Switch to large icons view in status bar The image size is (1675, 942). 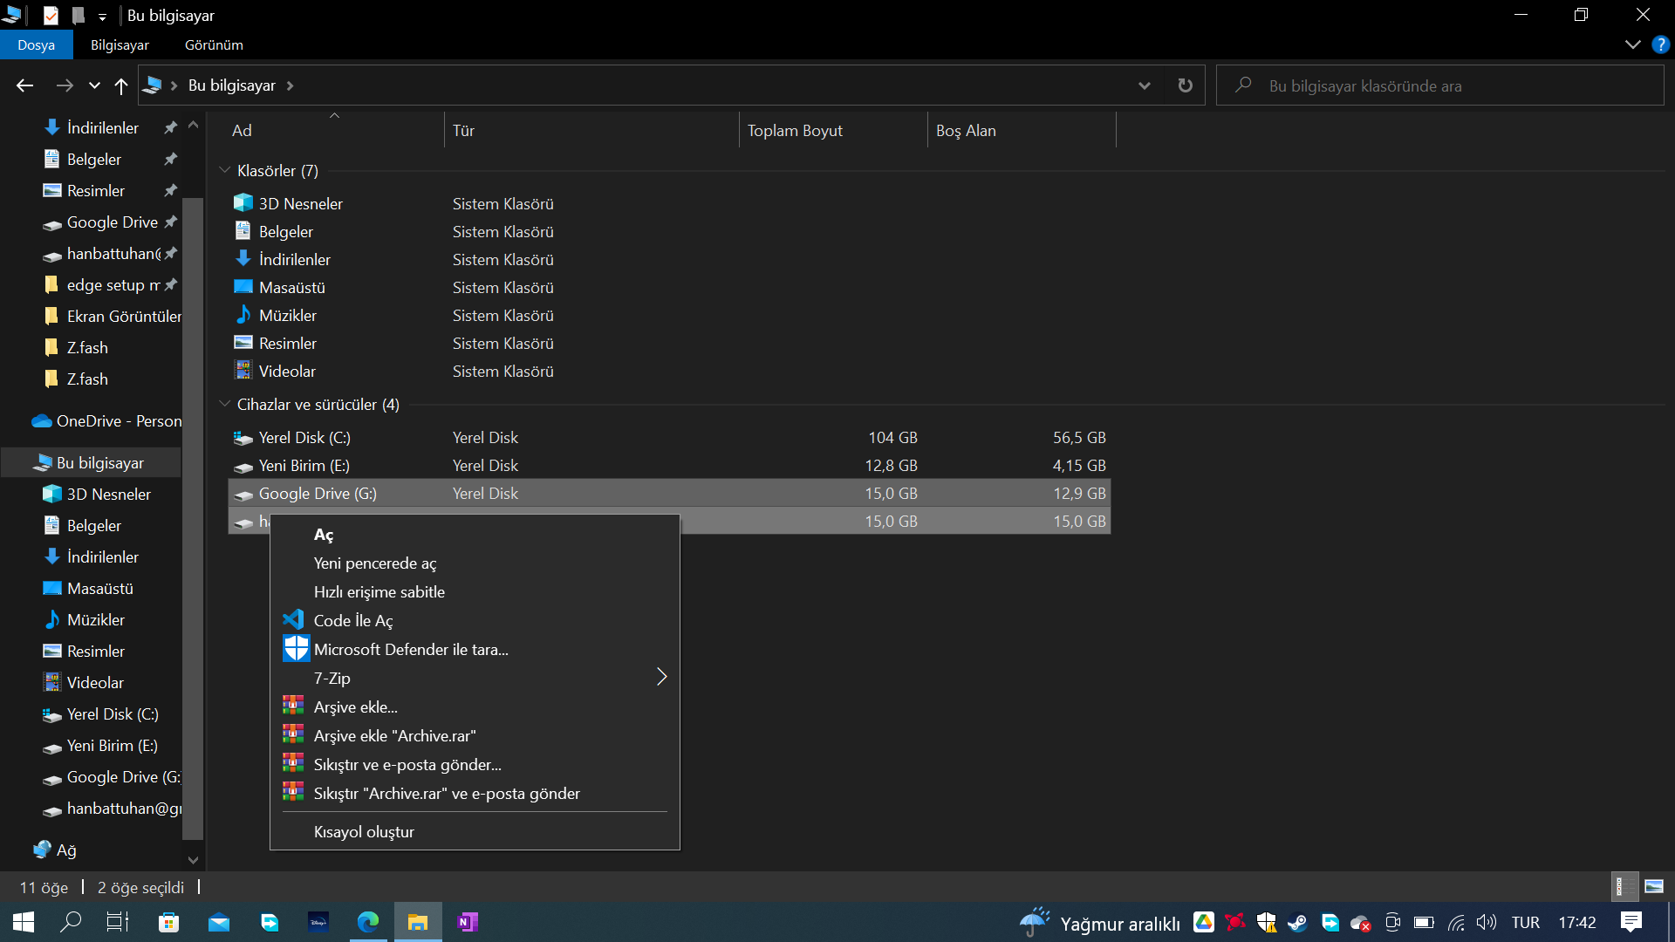[1654, 887]
